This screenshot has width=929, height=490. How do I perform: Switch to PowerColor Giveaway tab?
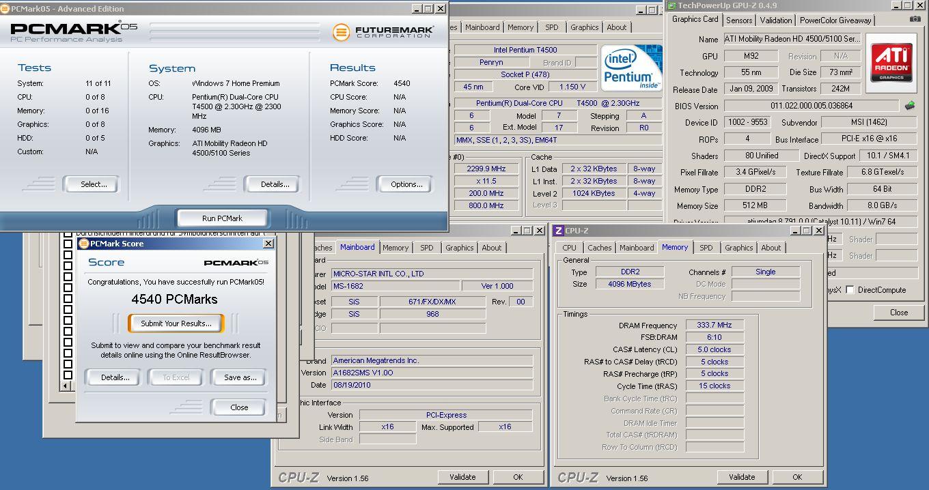coord(835,20)
